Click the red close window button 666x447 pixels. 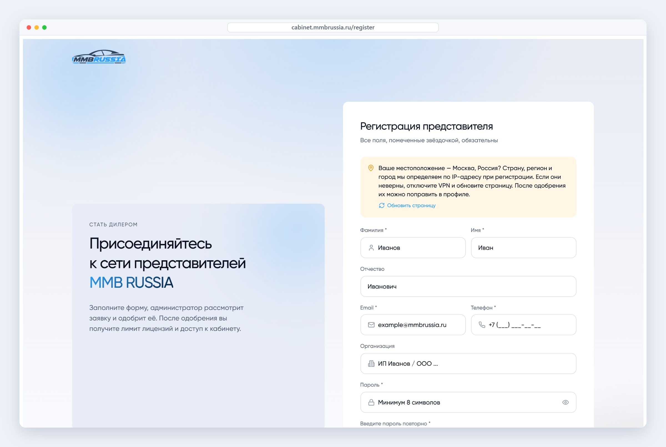(x=29, y=27)
